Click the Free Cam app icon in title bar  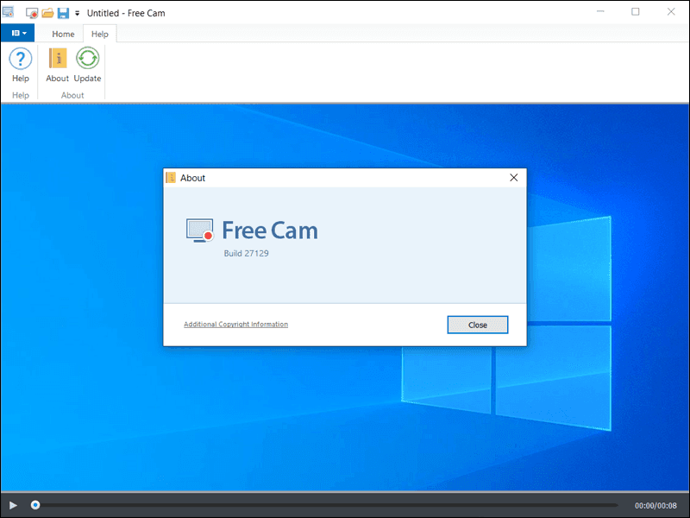click(x=8, y=12)
